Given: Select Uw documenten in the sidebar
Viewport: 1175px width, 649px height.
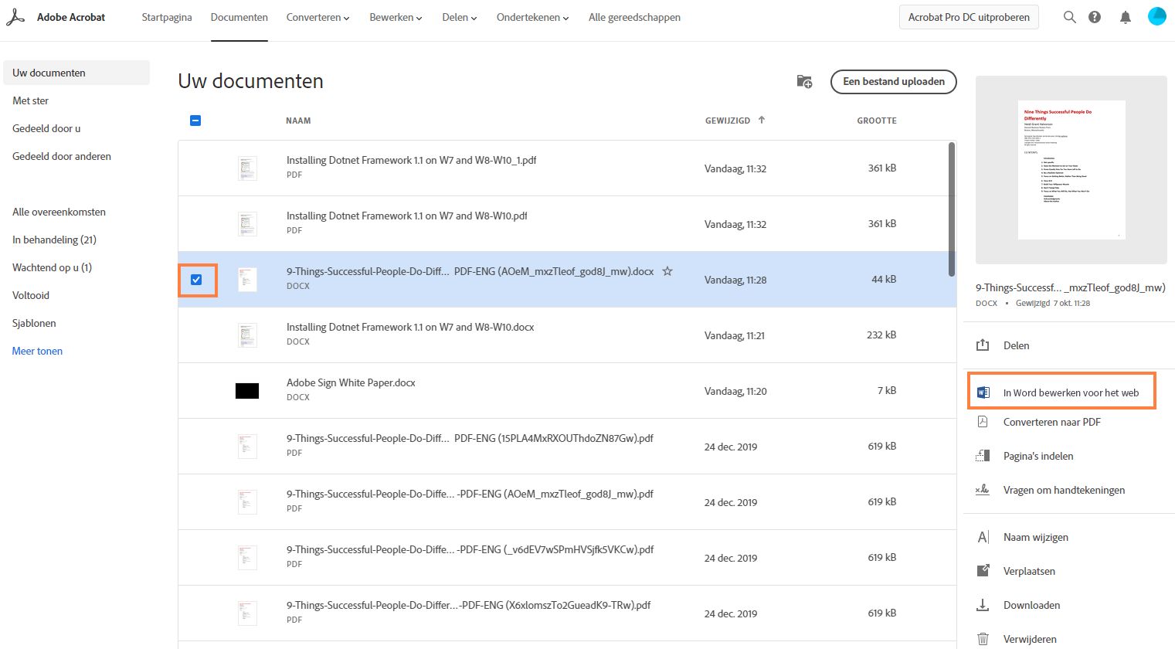Looking at the screenshot, I should [x=76, y=73].
